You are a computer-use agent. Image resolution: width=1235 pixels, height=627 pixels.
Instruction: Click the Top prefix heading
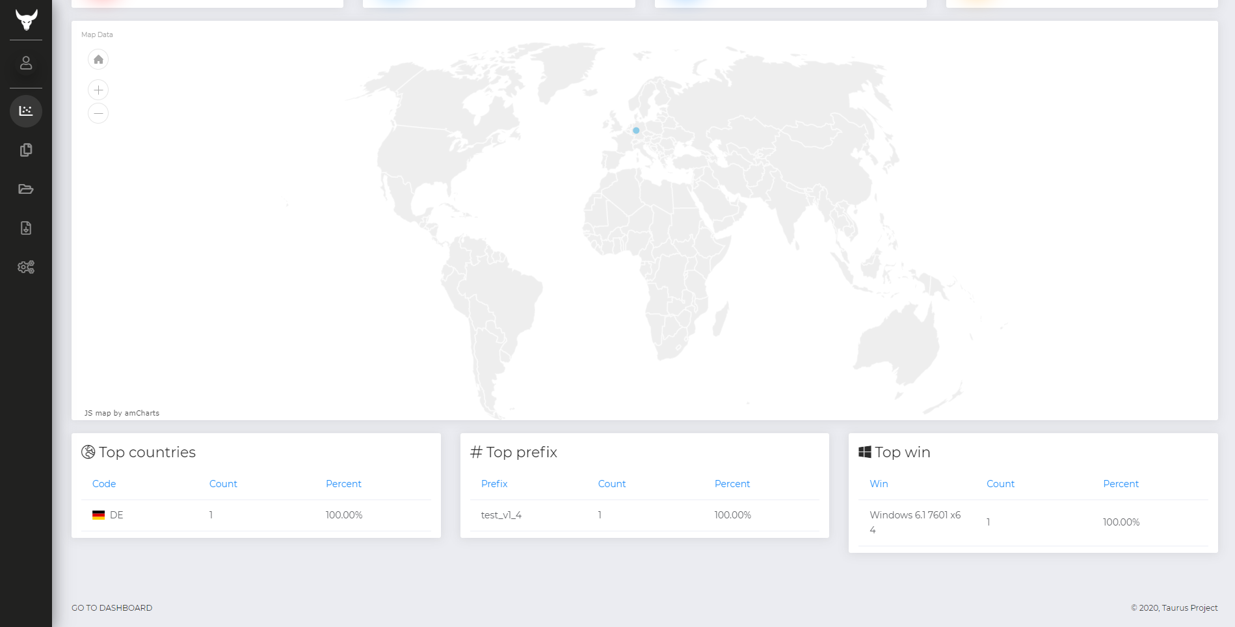[522, 452]
